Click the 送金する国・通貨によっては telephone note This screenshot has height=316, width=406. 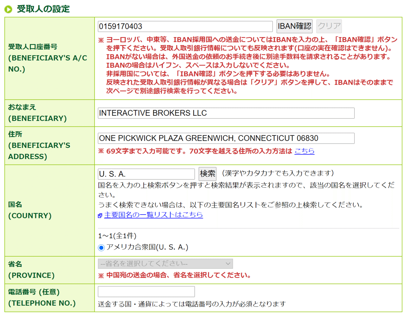coord(192,304)
